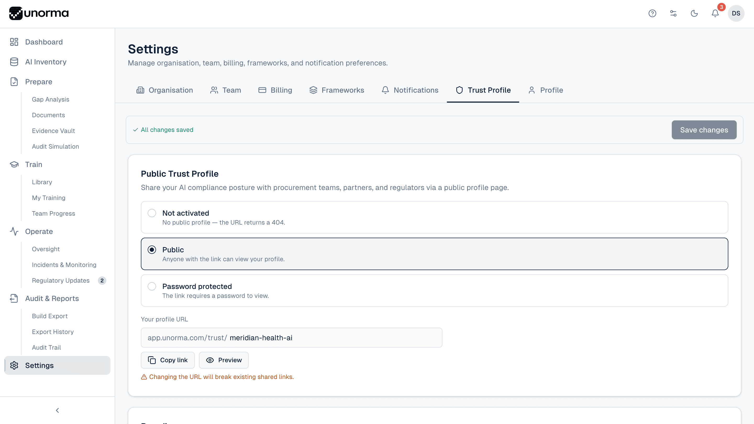Click the Save changes button

pyautogui.click(x=704, y=130)
